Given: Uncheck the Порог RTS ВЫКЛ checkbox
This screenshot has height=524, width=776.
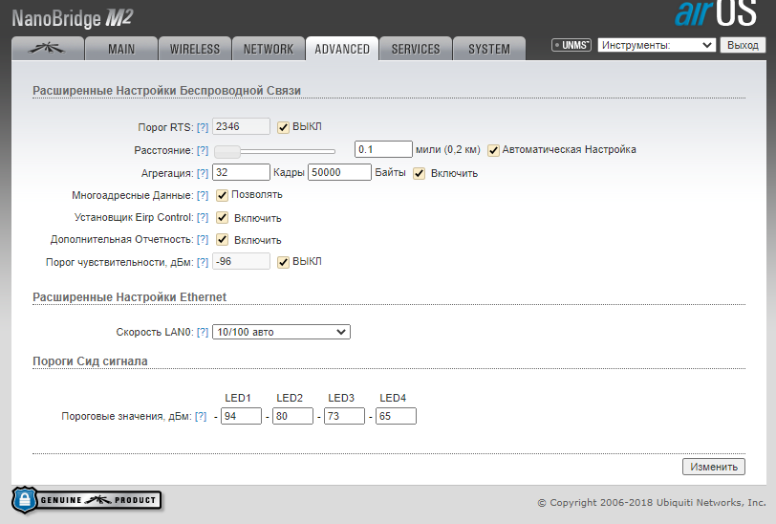Looking at the screenshot, I should 283,127.
